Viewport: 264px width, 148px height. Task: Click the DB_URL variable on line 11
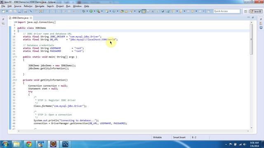(54, 39)
